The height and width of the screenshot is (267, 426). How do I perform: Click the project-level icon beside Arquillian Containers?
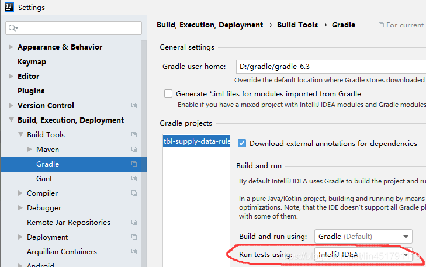coord(134,252)
